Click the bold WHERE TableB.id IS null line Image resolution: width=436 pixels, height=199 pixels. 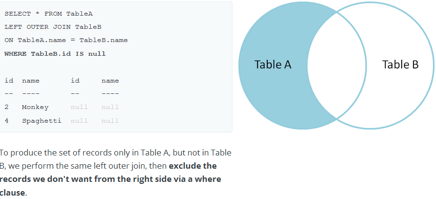click(55, 54)
